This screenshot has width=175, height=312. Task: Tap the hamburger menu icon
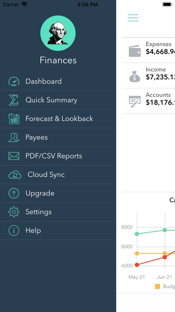pyautogui.click(x=133, y=18)
